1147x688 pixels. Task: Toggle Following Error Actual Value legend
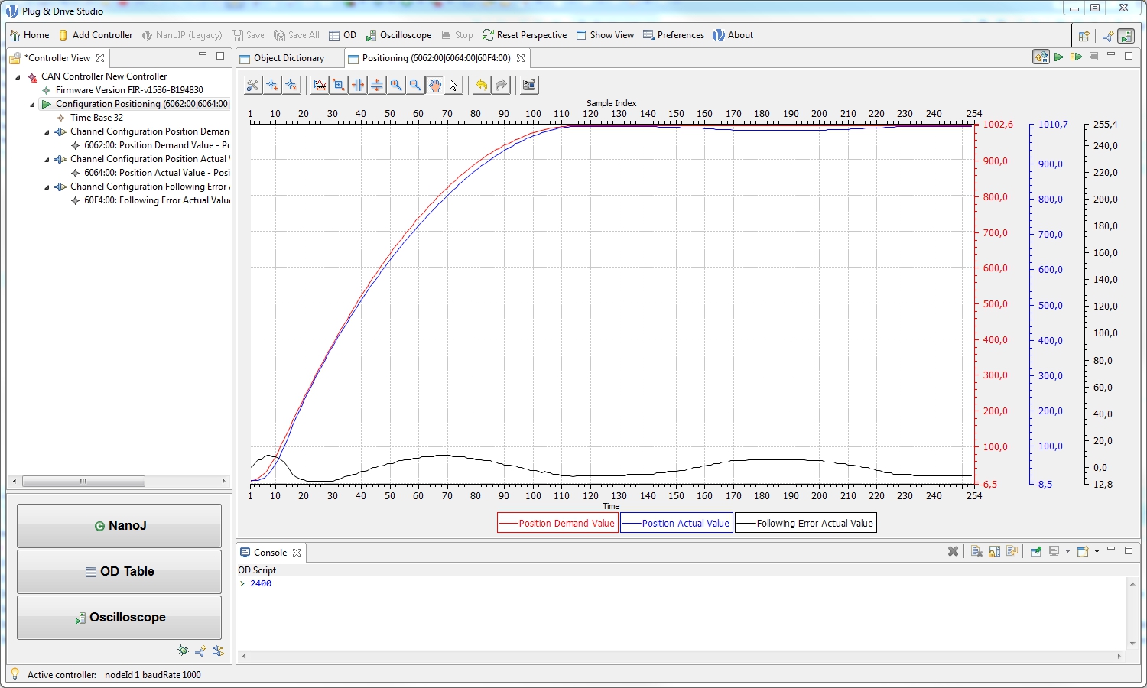[805, 524]
